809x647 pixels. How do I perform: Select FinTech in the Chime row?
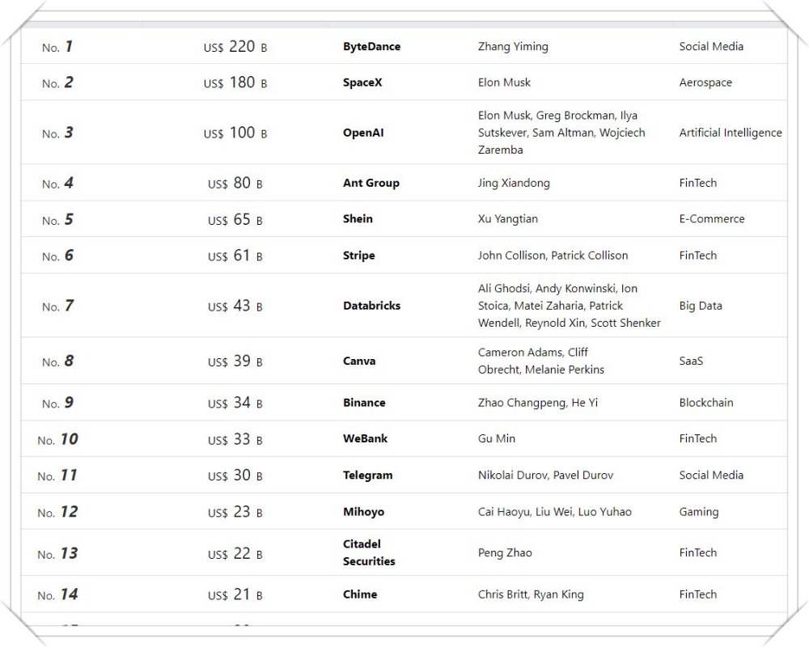pyautogui.click(x=697, y=594)
